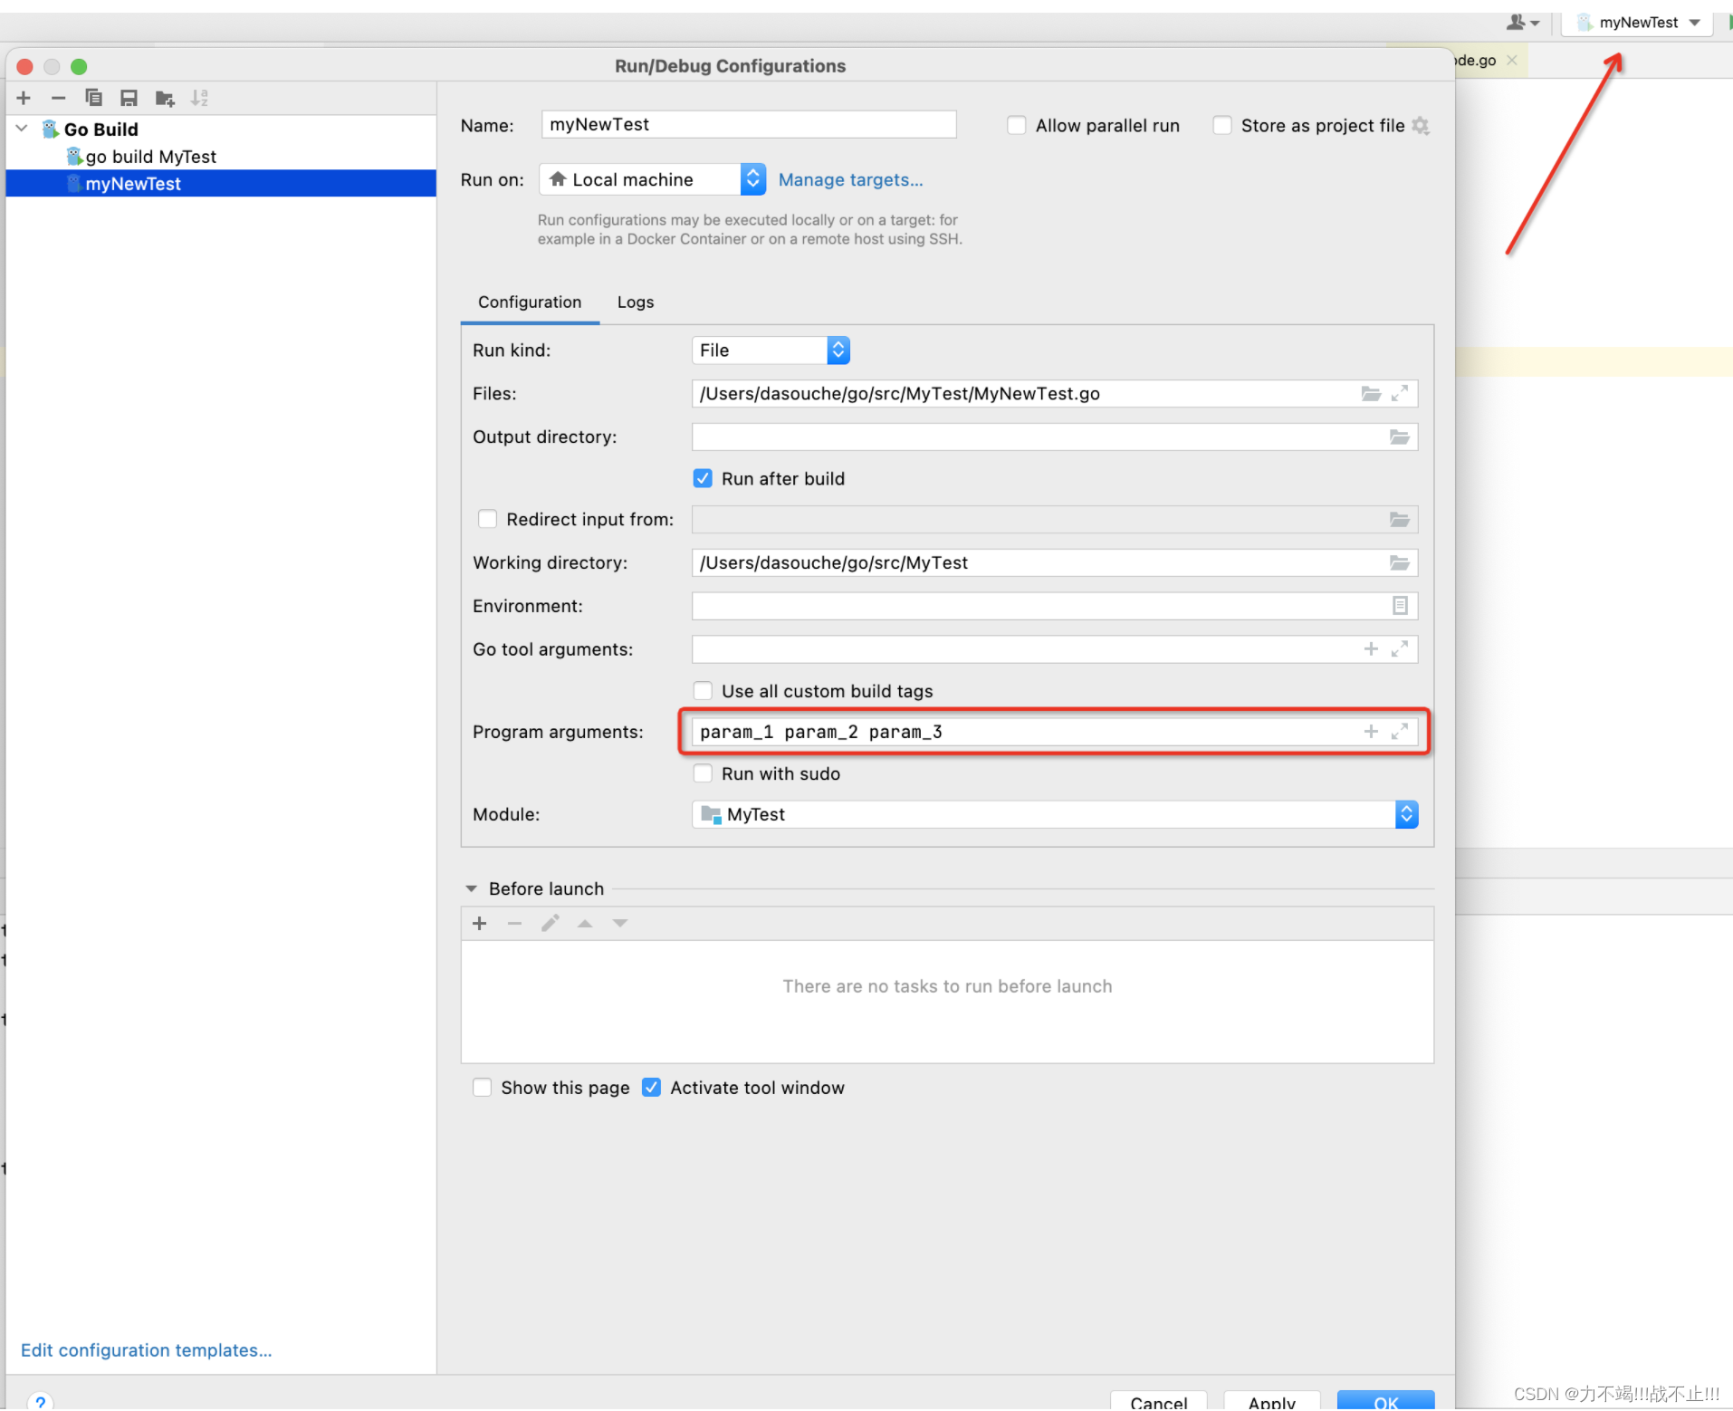Enable Redirect input from
This screenshot has width=1733, height=1411.
pos(487,520)
